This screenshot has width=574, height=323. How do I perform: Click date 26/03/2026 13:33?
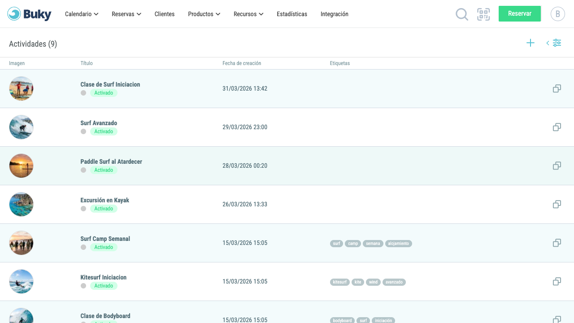coord(245,204)
